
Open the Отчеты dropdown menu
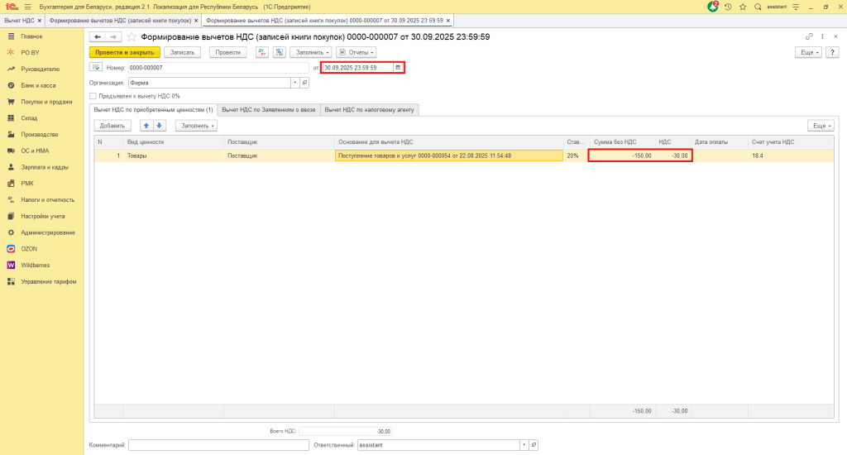pyautogui.click(x=356, y=52)
